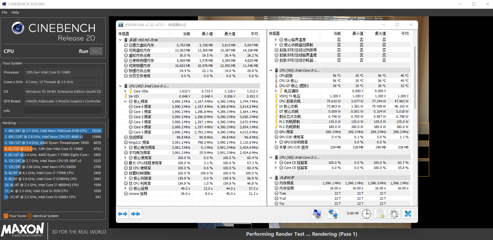Click the lightning icon beside PL1 功耗限制
Screen dimensions: 493x240
[276, 122]
